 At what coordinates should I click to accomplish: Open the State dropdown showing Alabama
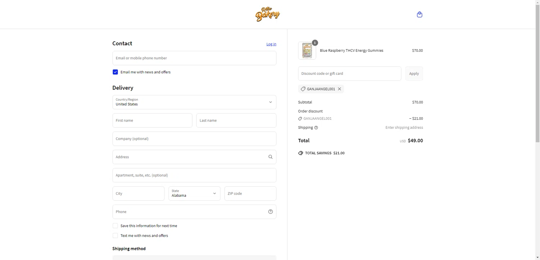point(194,193)
